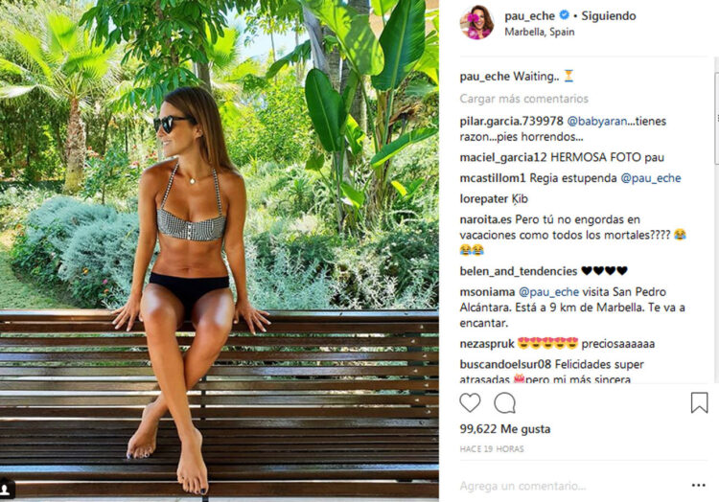Visit naroita.es commenter profile
The height and width of the screenshot is (502, 719).
(x=490, y=219)
